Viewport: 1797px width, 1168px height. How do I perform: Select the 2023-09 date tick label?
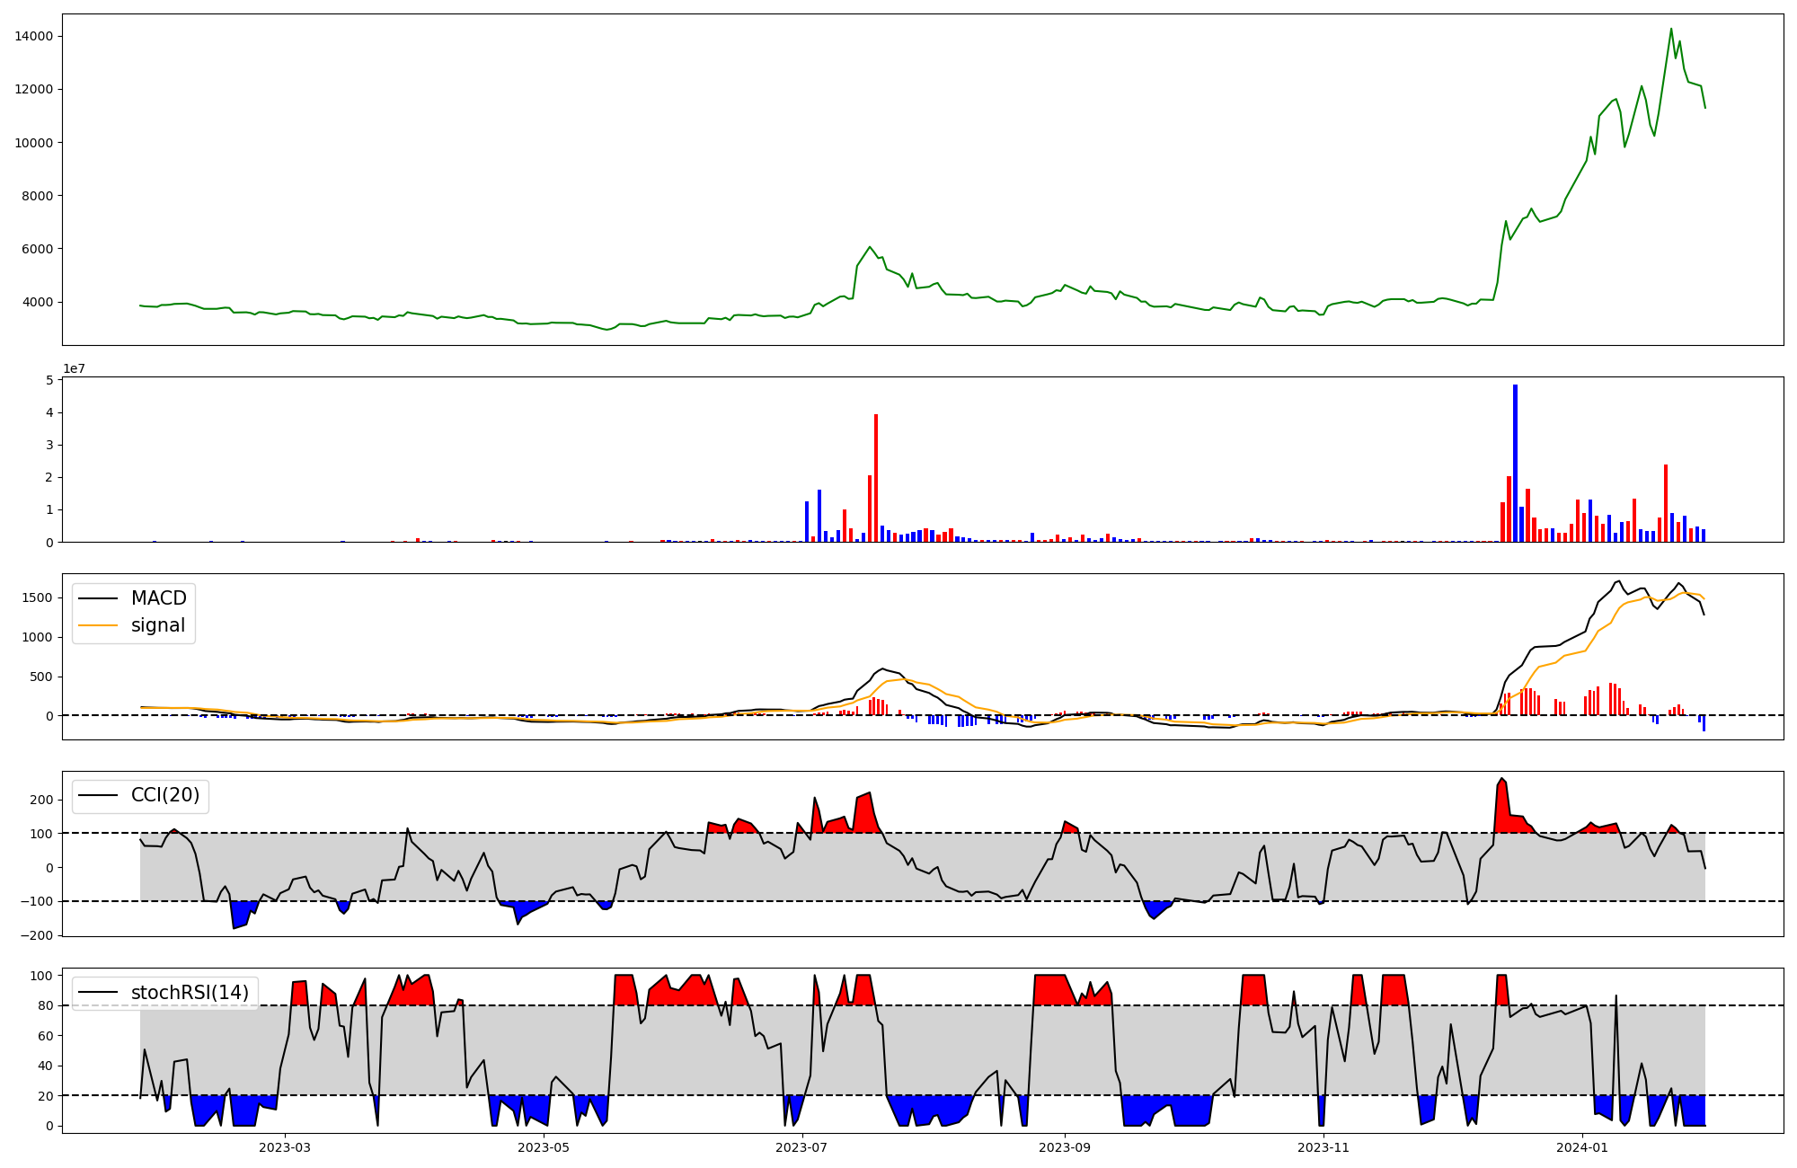1065,1147
